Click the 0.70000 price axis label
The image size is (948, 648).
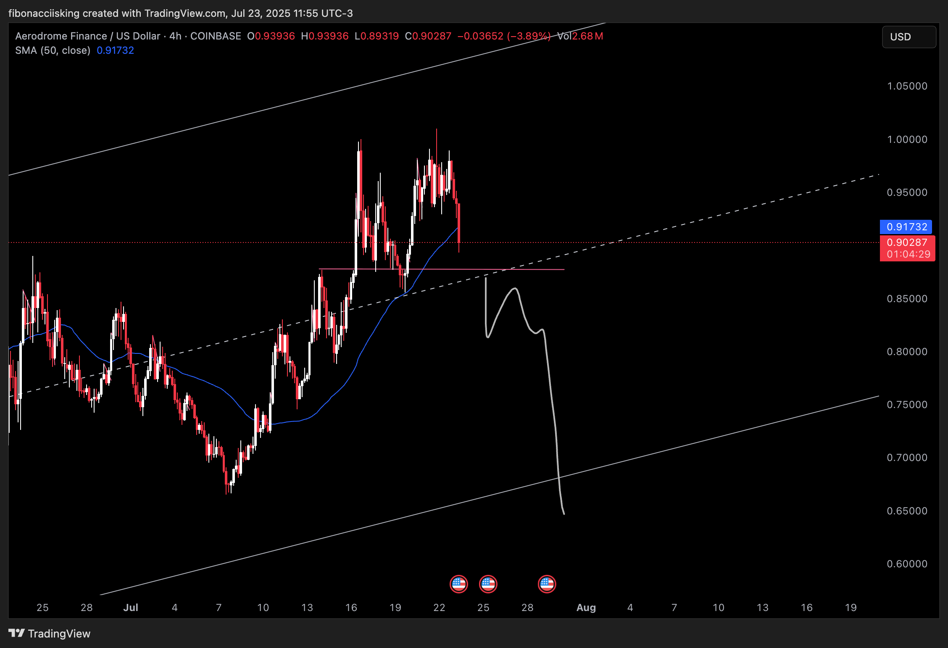tap(907, 458)
